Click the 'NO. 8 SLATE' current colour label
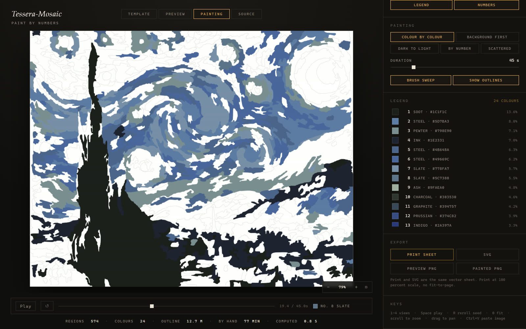Viewport: 526px width, 329px height. [x=335, y=306]
